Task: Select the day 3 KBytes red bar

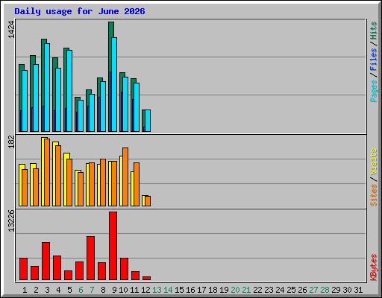Action: (46, 261)
